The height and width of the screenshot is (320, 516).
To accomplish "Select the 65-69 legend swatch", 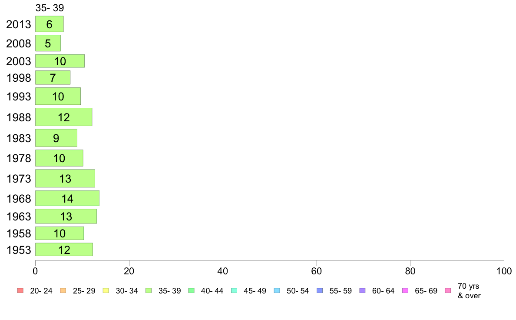I will tap(405, 291).
